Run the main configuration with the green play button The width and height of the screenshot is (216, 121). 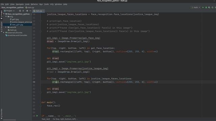(x=203, y=7)
